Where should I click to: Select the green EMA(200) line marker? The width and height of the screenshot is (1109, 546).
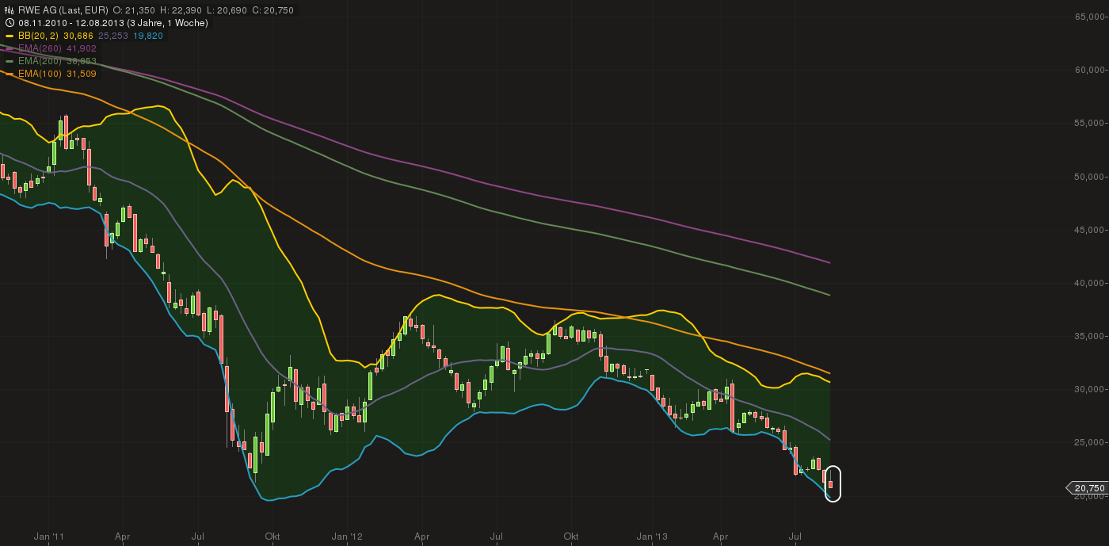click(x=10, y=61)
